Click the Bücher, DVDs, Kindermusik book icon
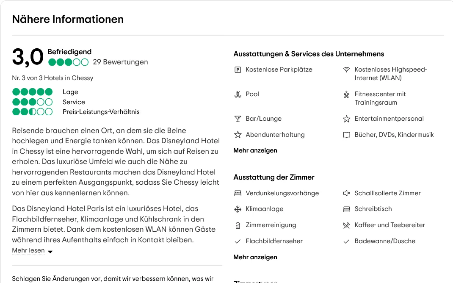The image size is (453, 283). (x=346, y=135)
